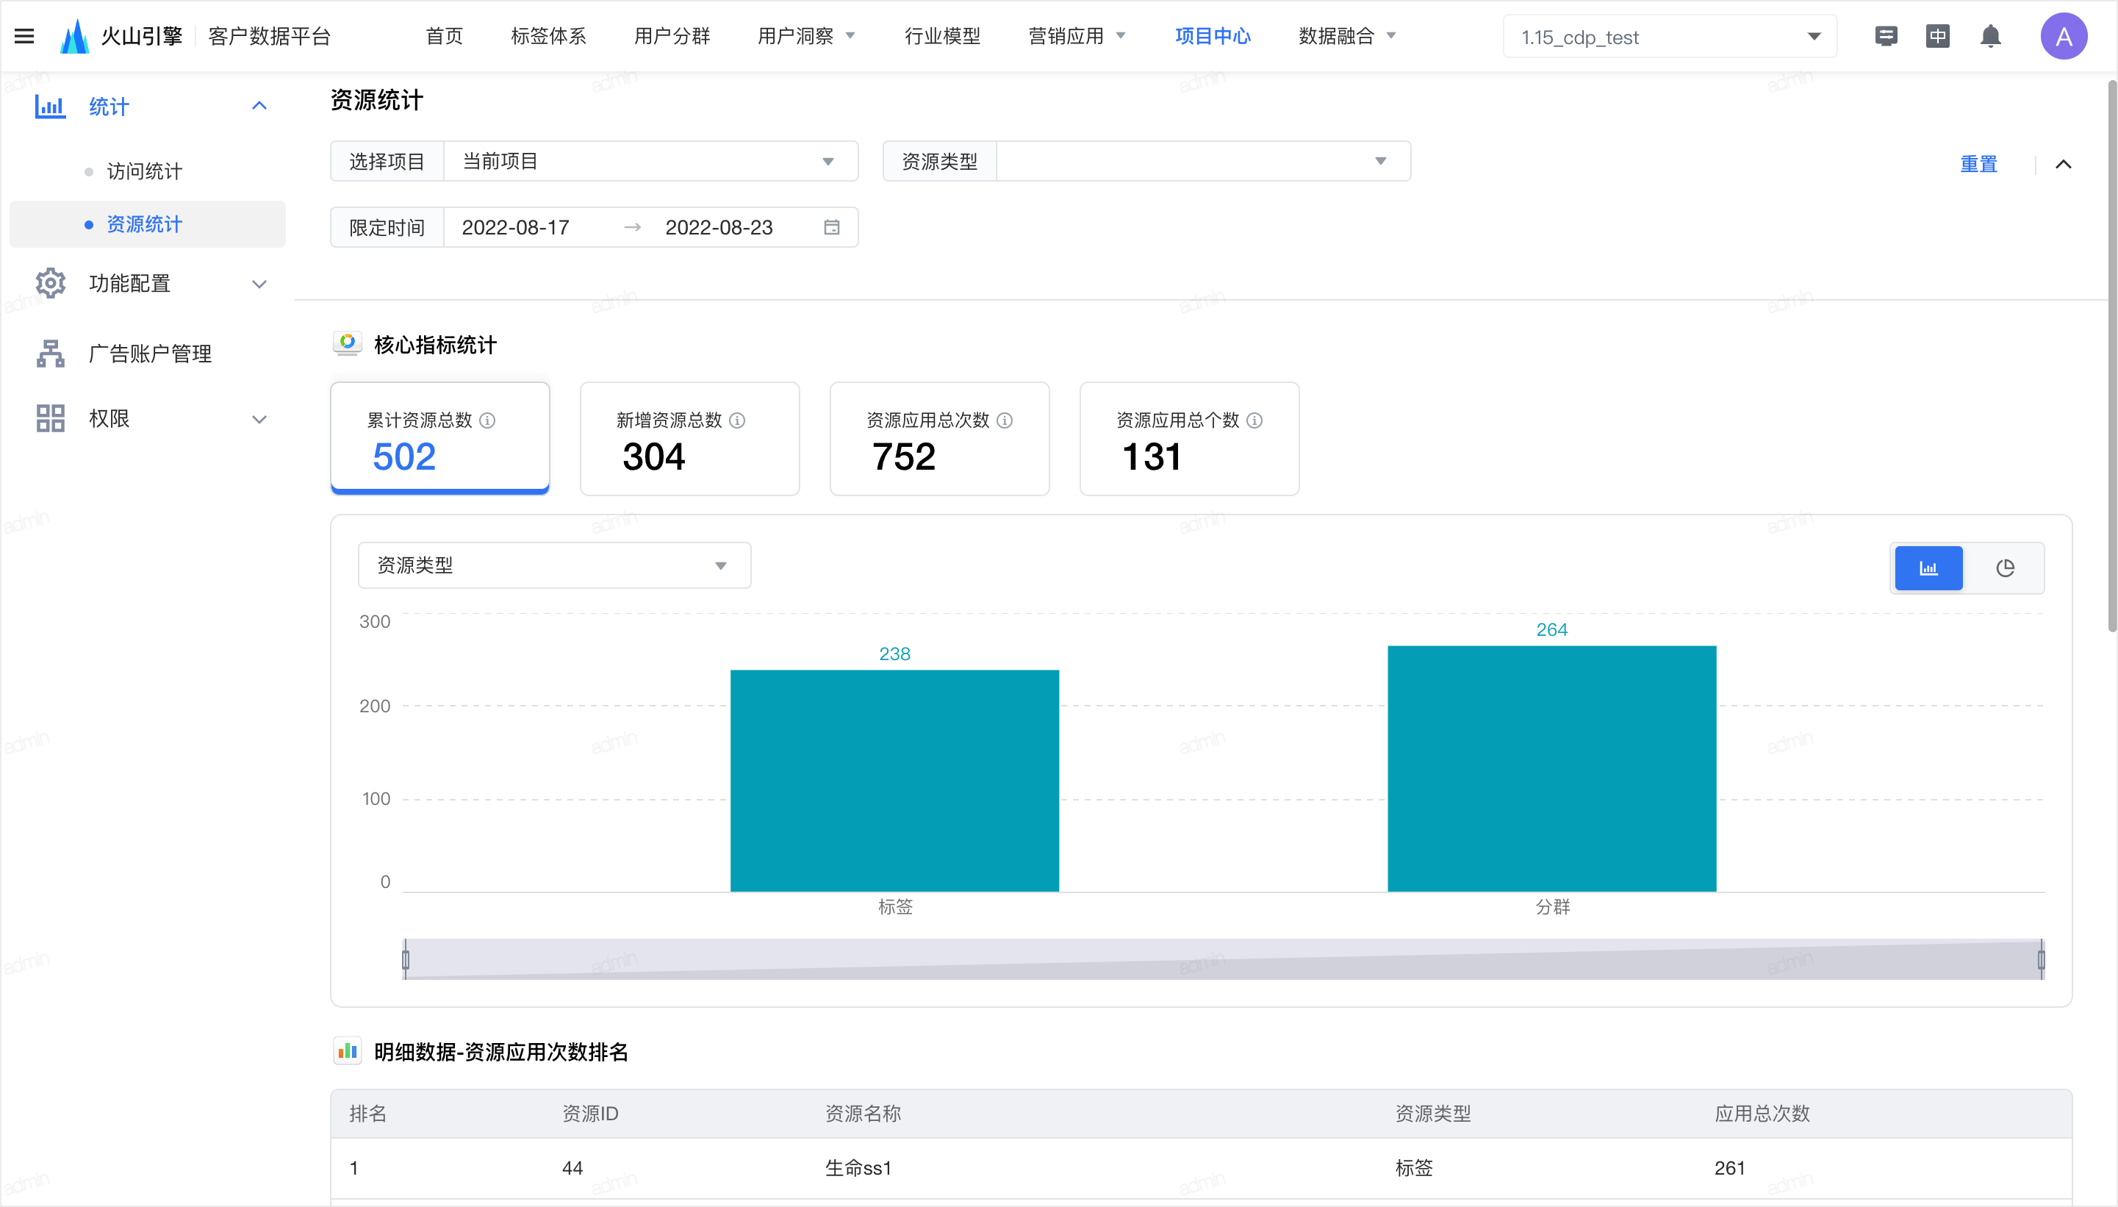Collapse the filter panel chevron
The width and height of the screenshot is (2118, 1207).
(x=2064, y=164)
